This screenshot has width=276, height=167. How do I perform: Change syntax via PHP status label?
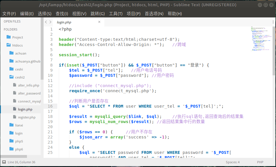[x=260, y=162]
